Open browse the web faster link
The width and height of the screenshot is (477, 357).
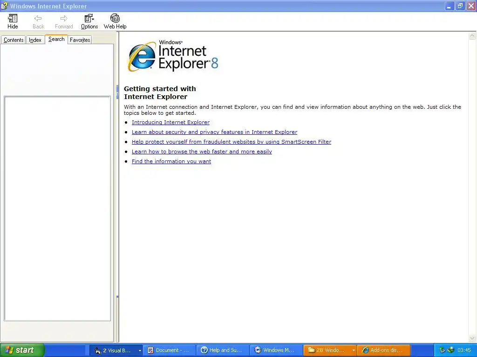(x=202, y=151)
